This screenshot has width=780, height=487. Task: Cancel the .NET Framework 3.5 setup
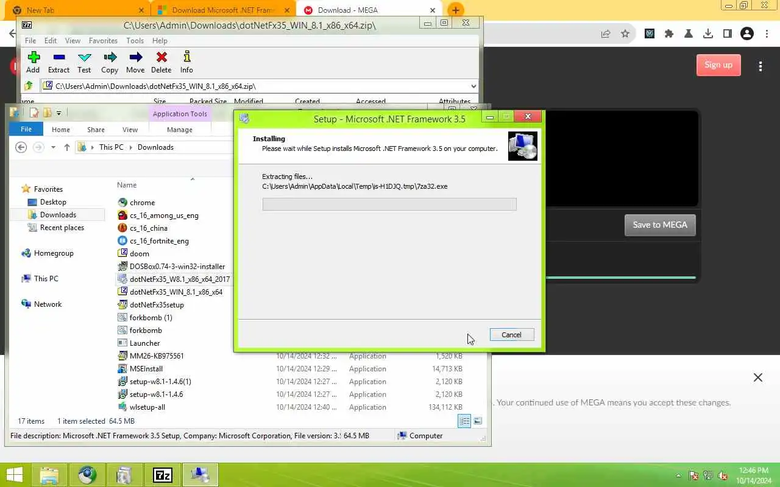(511, 335)
